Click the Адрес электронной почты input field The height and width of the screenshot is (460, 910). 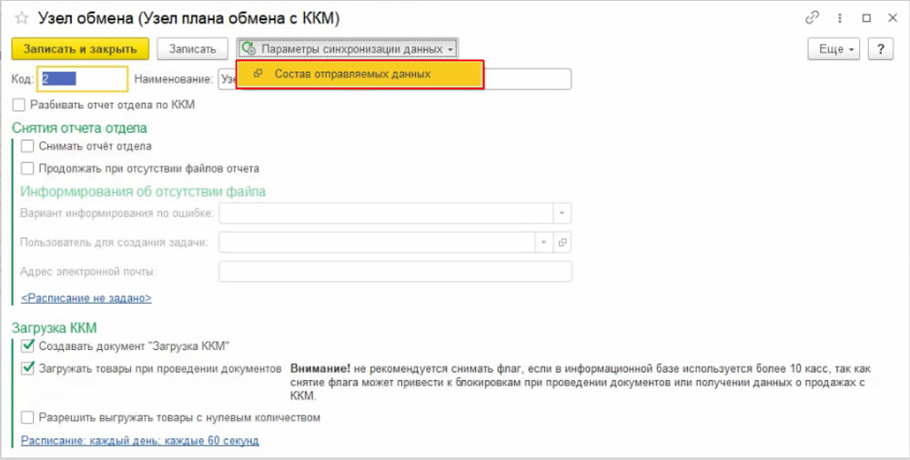[x=395, y=271]
